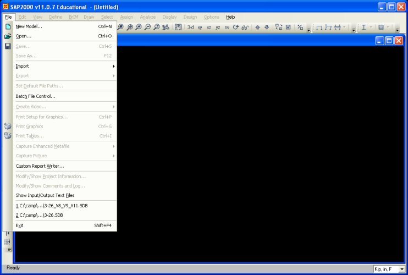Switch to the xz plane view
This screenshot has height=275, width=408.
click(x=209, y=28)
